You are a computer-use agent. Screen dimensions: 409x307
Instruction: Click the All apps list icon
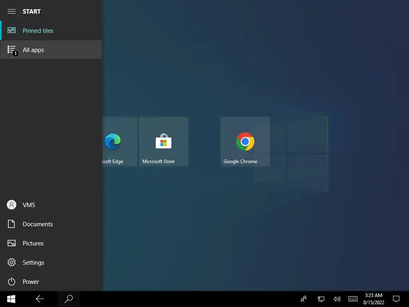click(x=12, y=50)
